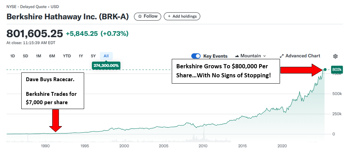Select the 5Y time range
347x154 pixels.
point(93,56)
